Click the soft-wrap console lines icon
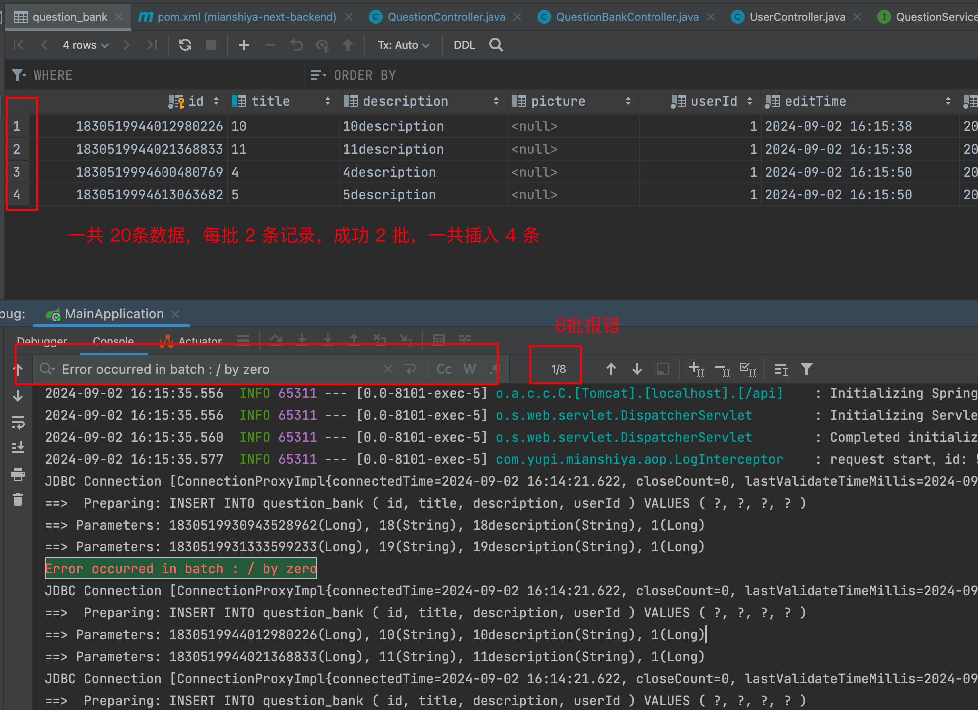The height and width of the screenshot is (710, 978). [x=18, y=423]
